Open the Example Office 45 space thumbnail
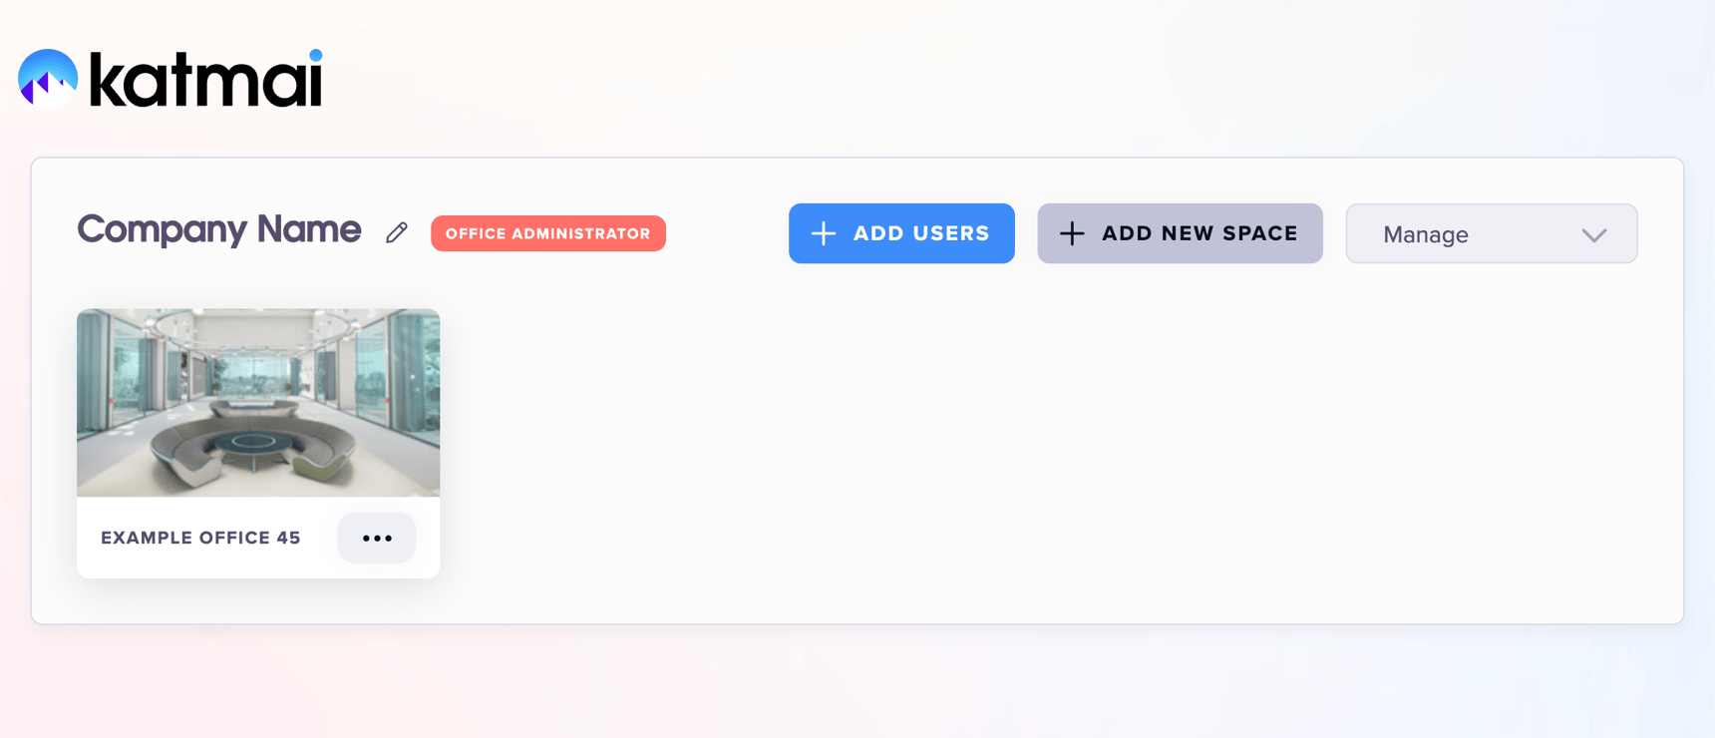Image resolution: width=1715 pixels, height=738 pixels. (257, 402)
